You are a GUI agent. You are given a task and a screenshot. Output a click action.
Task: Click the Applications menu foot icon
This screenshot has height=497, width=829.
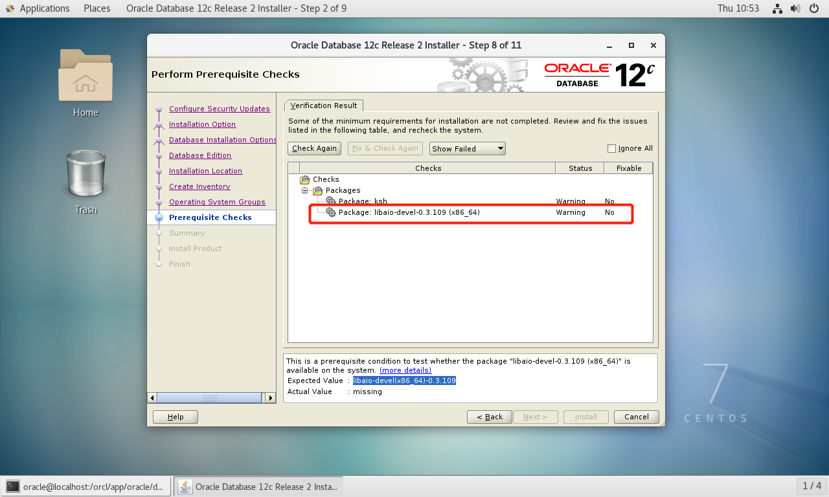10,8
